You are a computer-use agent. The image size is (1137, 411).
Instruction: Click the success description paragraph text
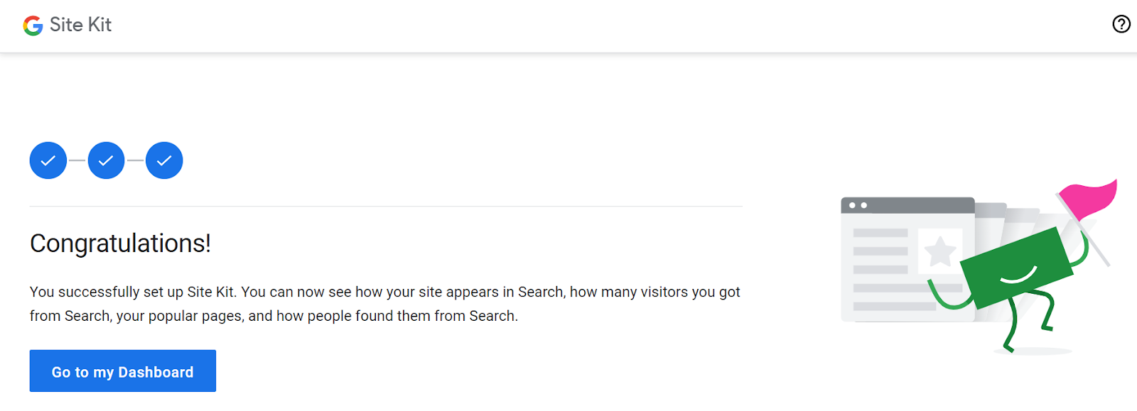click(384, 304)
